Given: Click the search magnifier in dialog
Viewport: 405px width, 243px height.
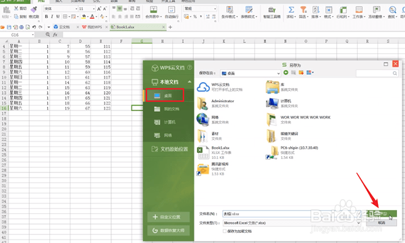Looking at the screenshot, I should click(395, 73).
